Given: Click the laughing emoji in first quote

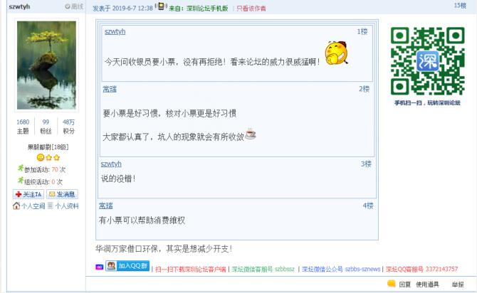Looking at the screenshot, I should (337, 53).
